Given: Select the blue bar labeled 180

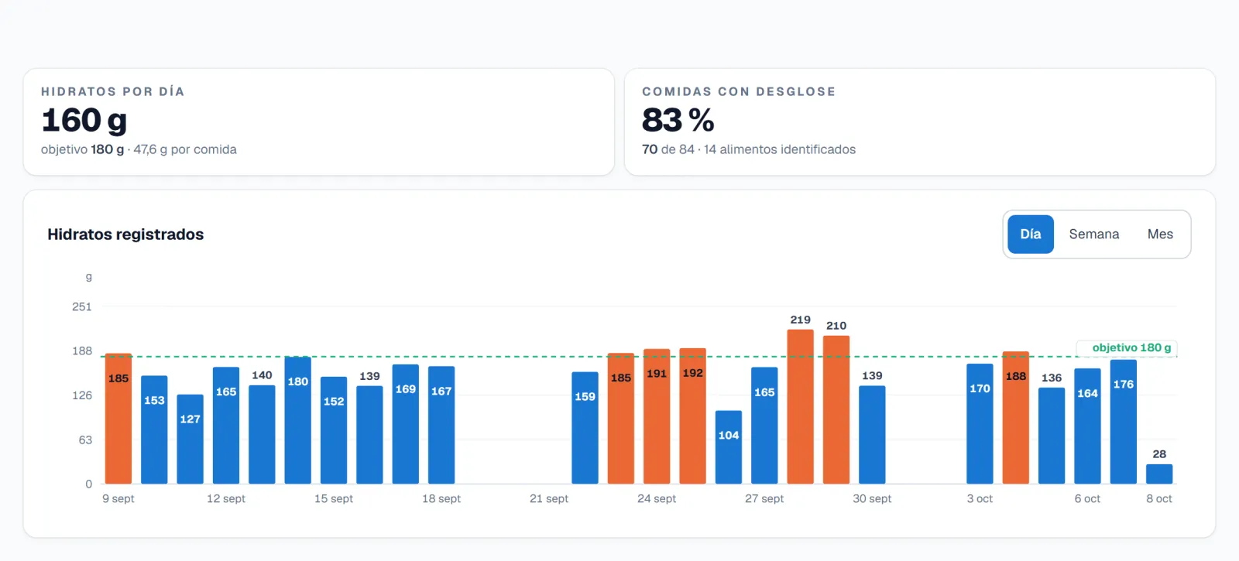Looking at the screenshot, I should pyautogui.click(x=297, y=421).
